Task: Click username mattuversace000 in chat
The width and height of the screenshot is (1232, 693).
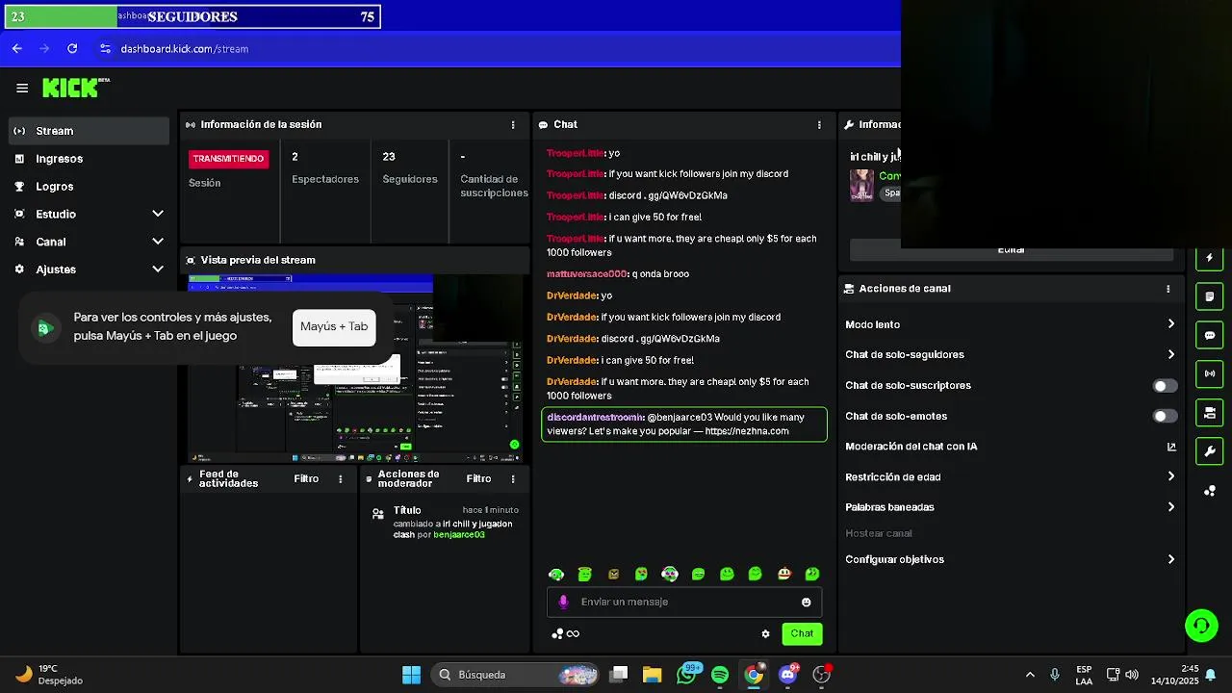Action: pos(587,274)
